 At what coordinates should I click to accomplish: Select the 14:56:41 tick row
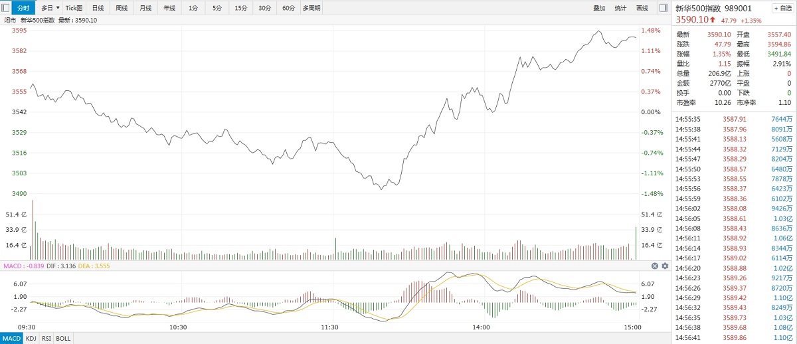coord(734,337)
